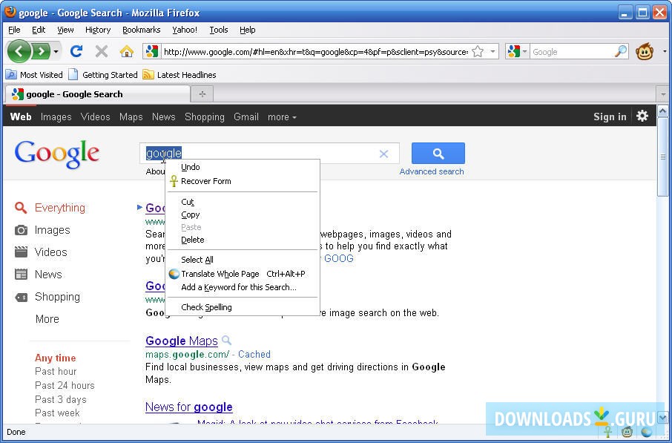The image size is (672, 443).
Task: Click in the URL address field
Action: click(315, 52)
